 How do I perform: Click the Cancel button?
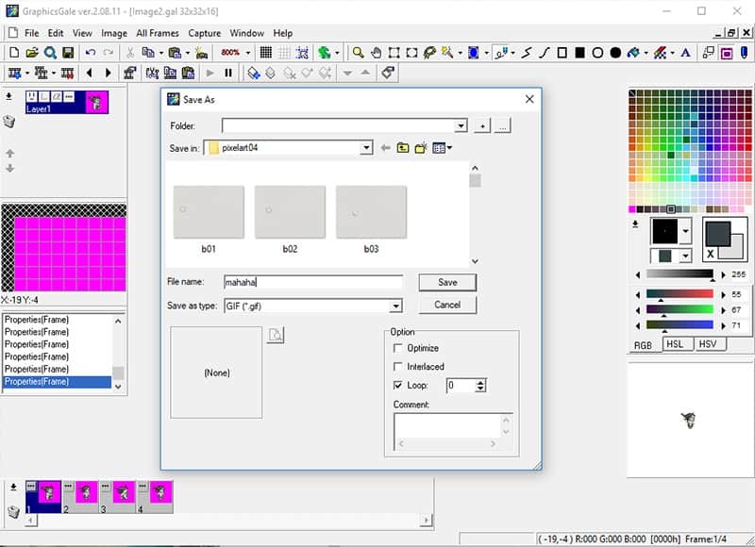coord(447,305)
